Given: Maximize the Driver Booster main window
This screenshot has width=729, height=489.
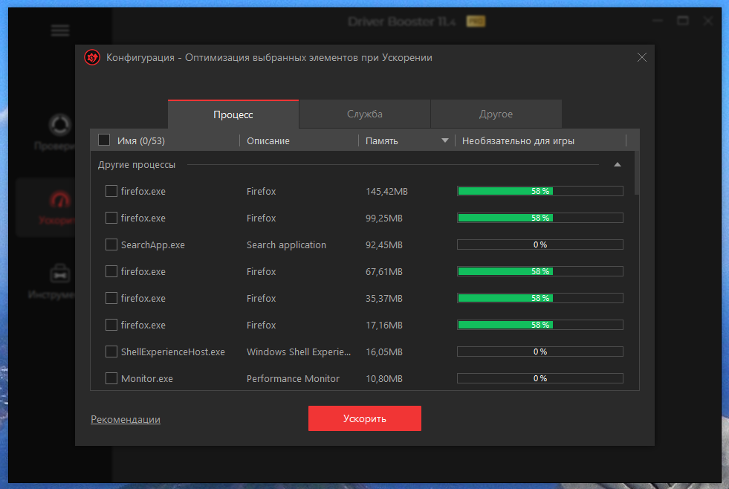Looking at the screenshot, I should click(x=682, y=21).
